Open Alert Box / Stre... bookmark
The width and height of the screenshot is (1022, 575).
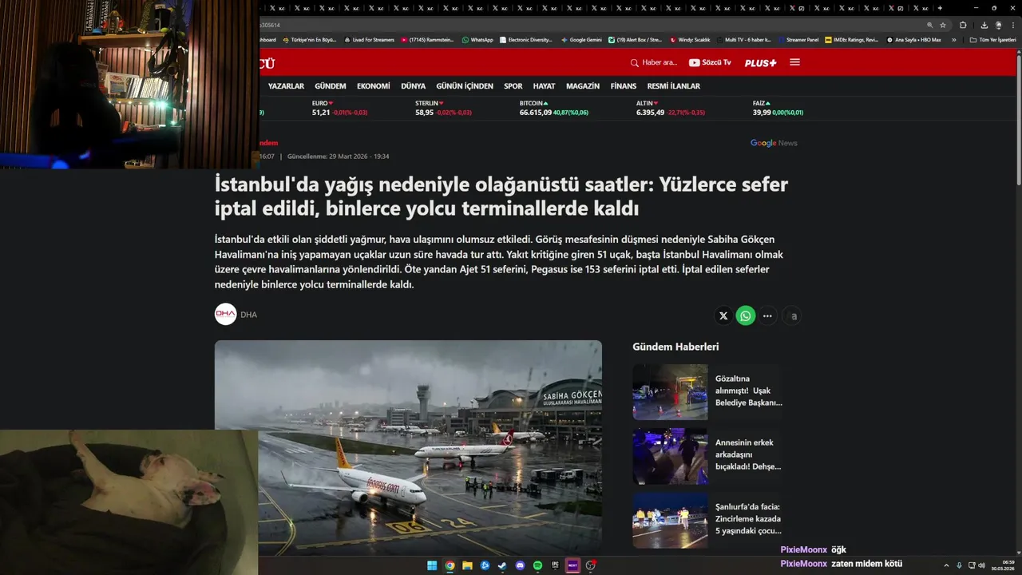(636, 39)
